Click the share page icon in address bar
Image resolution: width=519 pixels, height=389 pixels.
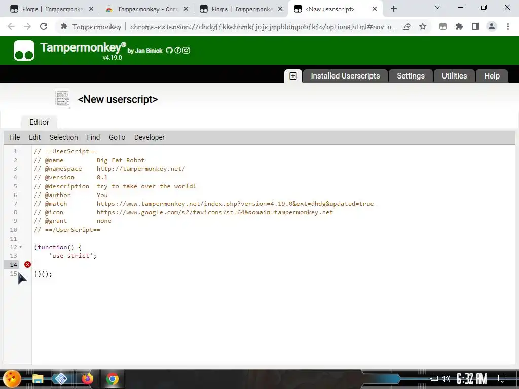click(x=406, y=26)
